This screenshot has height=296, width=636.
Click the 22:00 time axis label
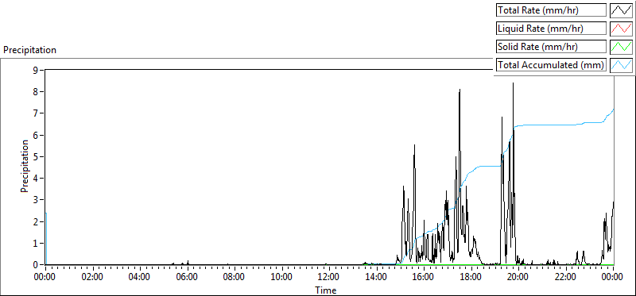click(566, 278)
